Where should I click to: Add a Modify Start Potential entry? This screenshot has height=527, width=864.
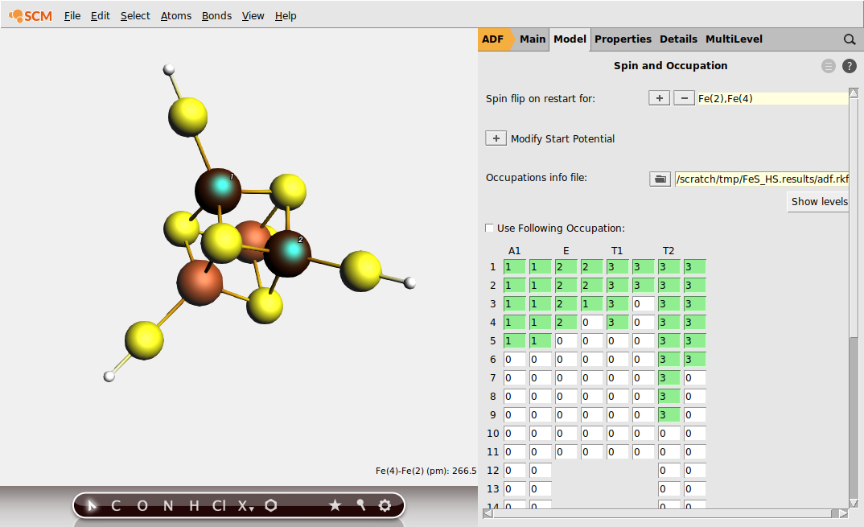tap(496, 138)
